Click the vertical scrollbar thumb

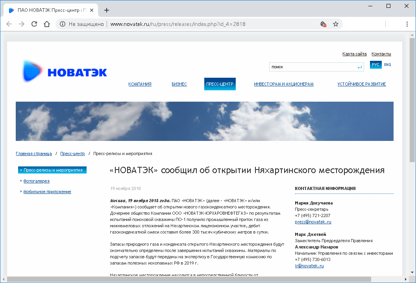tap(412, 100)
